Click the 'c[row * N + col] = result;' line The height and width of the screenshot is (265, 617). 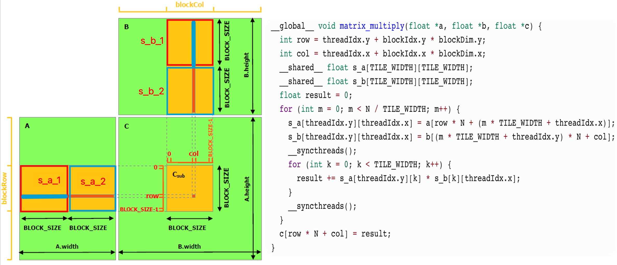335,234
